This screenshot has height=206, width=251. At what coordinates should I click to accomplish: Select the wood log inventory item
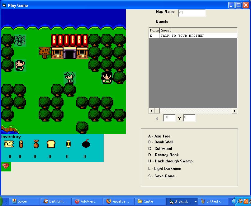[x=21, y=144]
